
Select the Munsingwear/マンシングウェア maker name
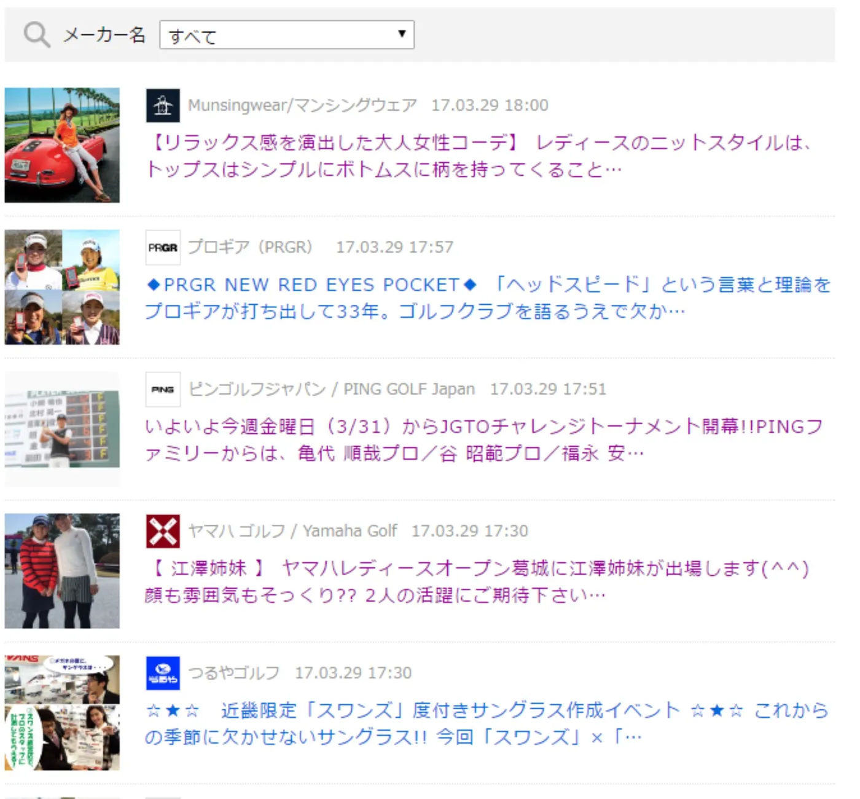pos(302,106)
